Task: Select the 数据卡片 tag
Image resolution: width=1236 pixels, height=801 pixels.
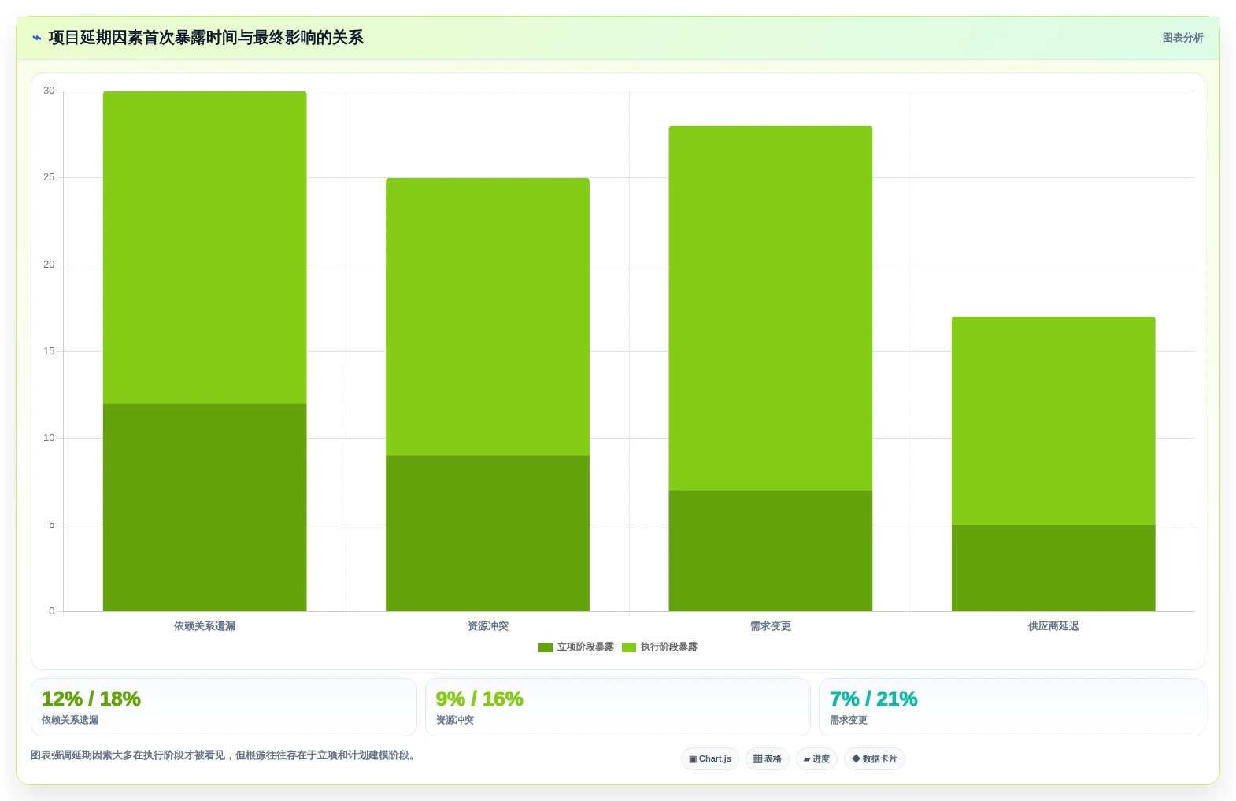Action: [875, 759]
